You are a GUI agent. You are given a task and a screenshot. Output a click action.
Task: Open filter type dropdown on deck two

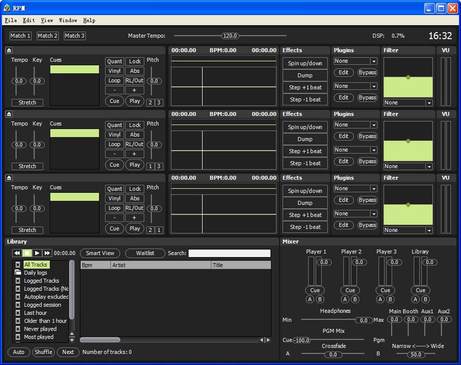429,167
